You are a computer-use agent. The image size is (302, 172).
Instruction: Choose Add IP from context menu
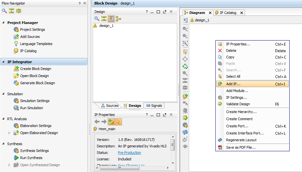[x=252, y=84]
